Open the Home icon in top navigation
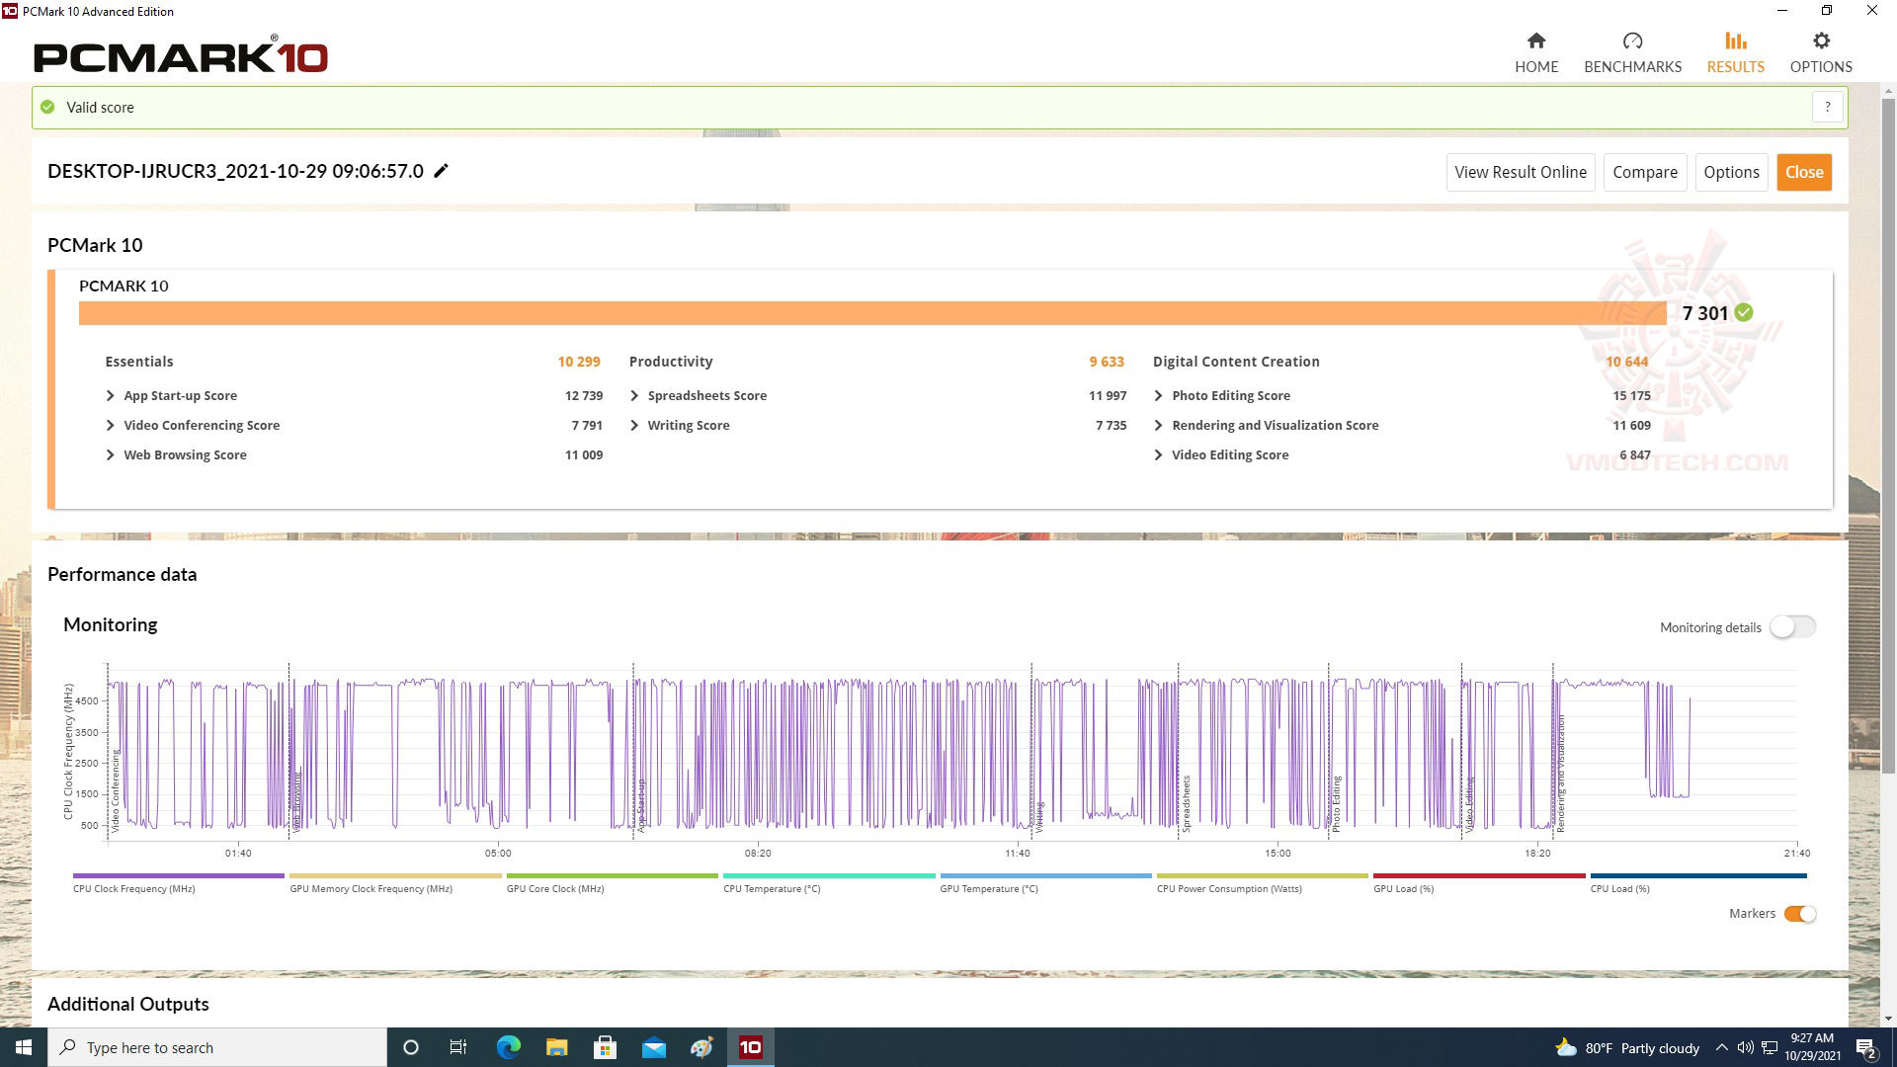Viewport: 1897px width, 1067px height. pos(1535,41)
